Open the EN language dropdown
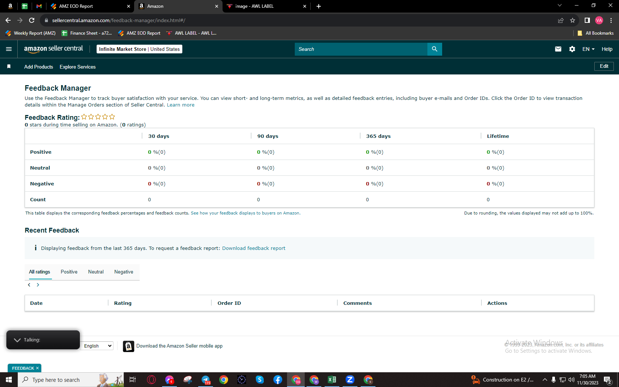 point(588,49)
